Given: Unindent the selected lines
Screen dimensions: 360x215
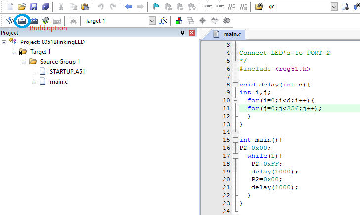Looking at the screenshot, I should (220, 7).
